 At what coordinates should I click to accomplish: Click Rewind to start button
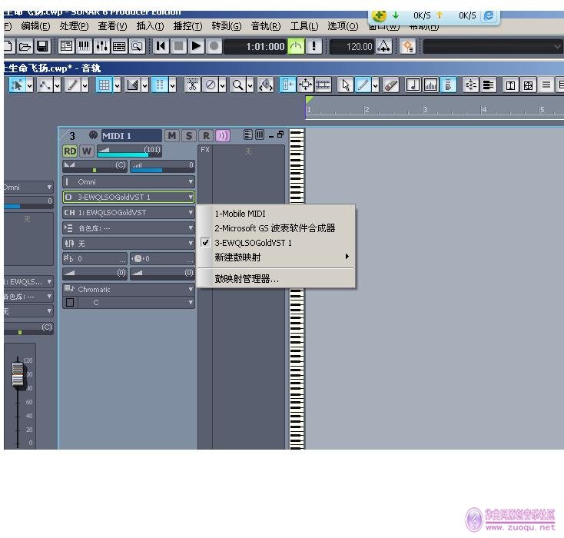point(161,46)
